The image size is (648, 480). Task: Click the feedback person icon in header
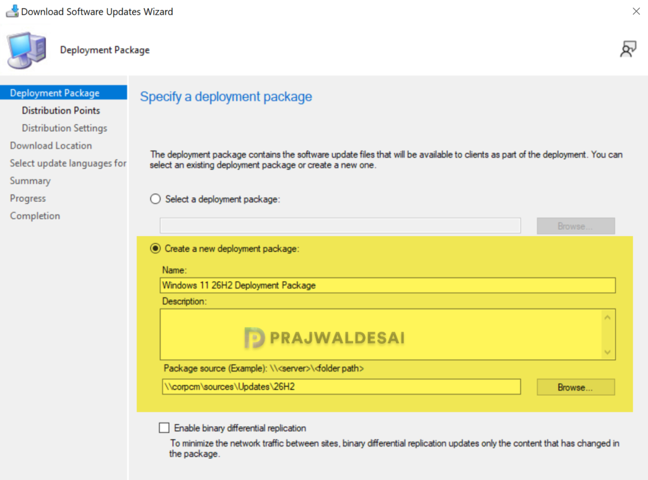(x=628, y=49)
